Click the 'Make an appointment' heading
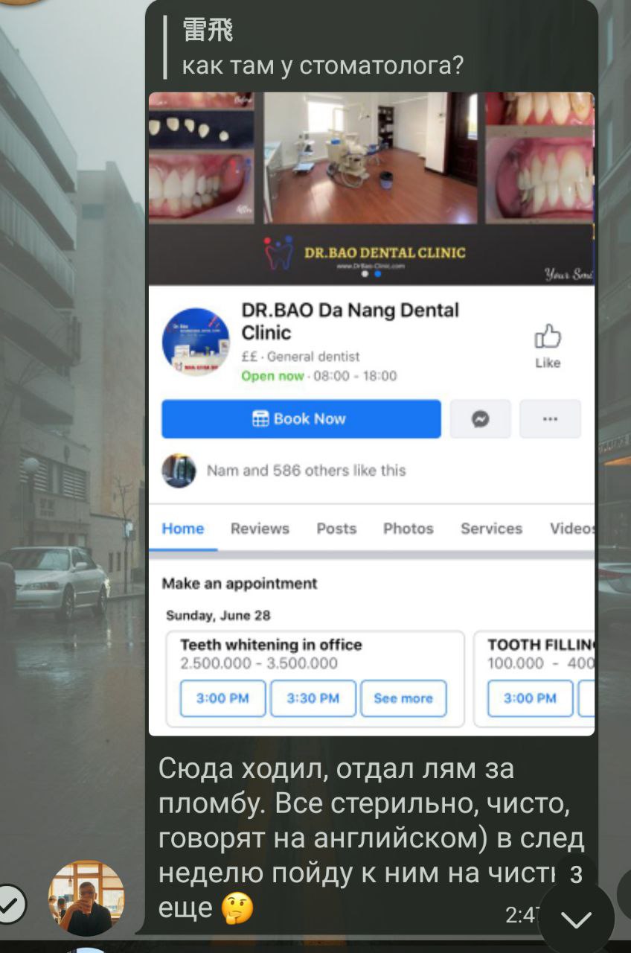 tap(240, 584)
